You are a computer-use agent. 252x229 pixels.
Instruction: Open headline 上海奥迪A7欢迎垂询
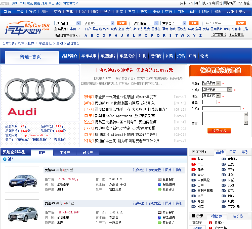[134, 70]
